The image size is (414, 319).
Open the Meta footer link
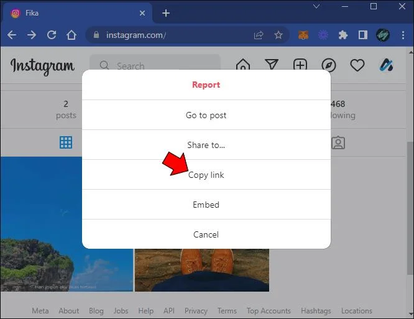click(x=40, y=310)
